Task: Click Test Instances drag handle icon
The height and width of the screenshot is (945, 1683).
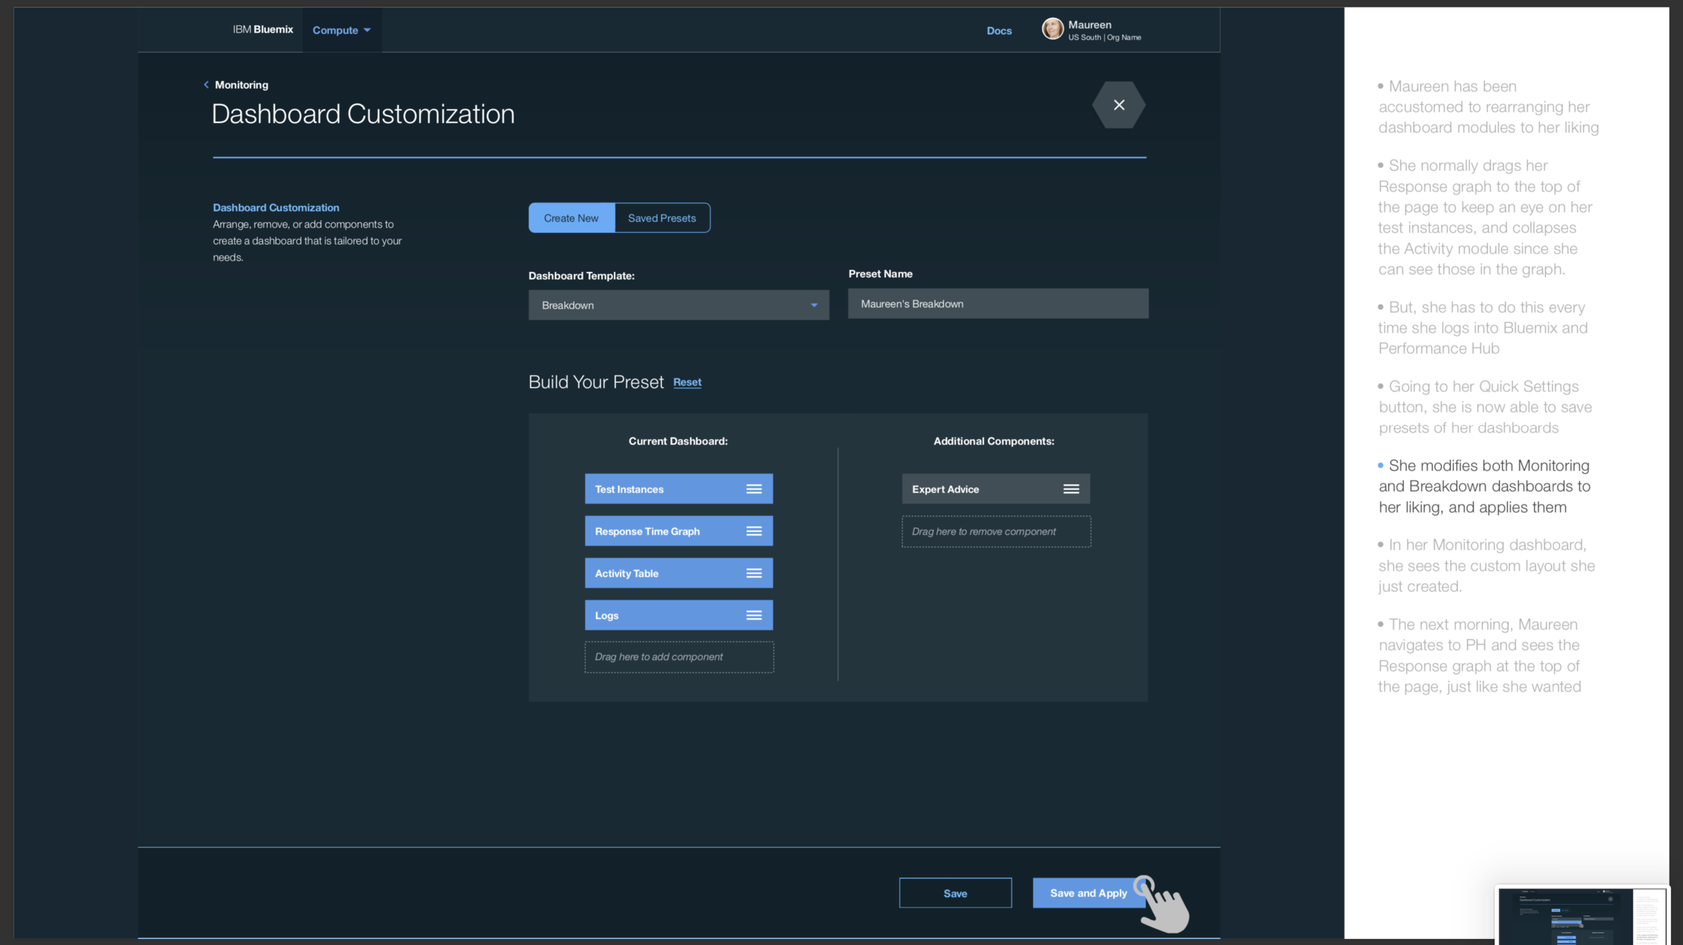Action: (x=753, y=489)
